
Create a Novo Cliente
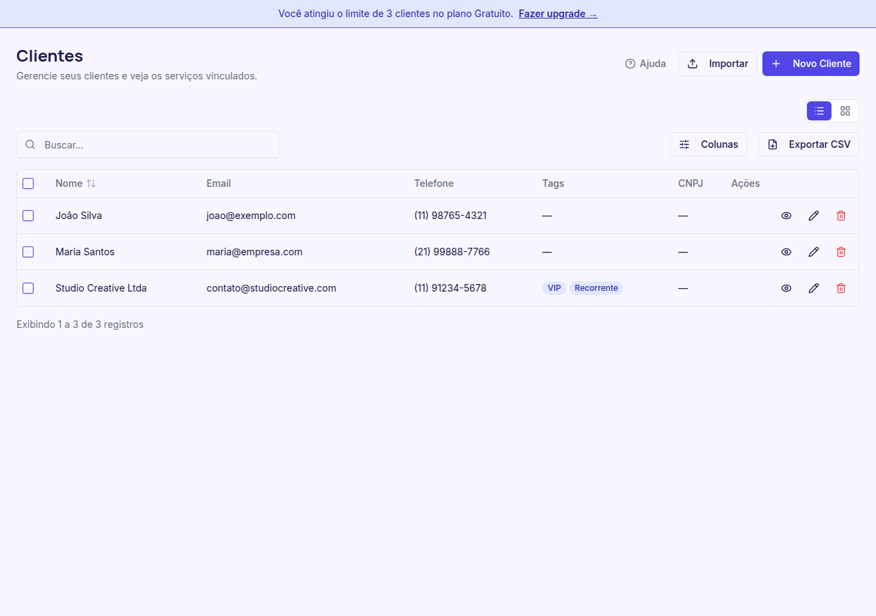coord(811,64)
